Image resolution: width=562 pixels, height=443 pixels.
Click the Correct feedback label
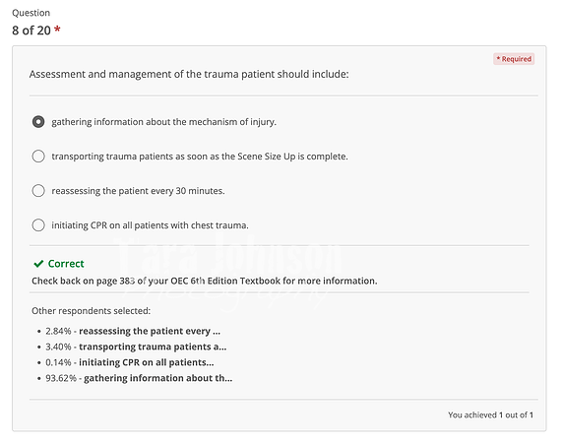(66, 264)
